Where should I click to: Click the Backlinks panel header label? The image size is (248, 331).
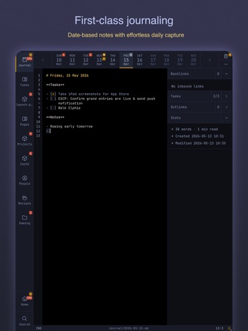180,74
